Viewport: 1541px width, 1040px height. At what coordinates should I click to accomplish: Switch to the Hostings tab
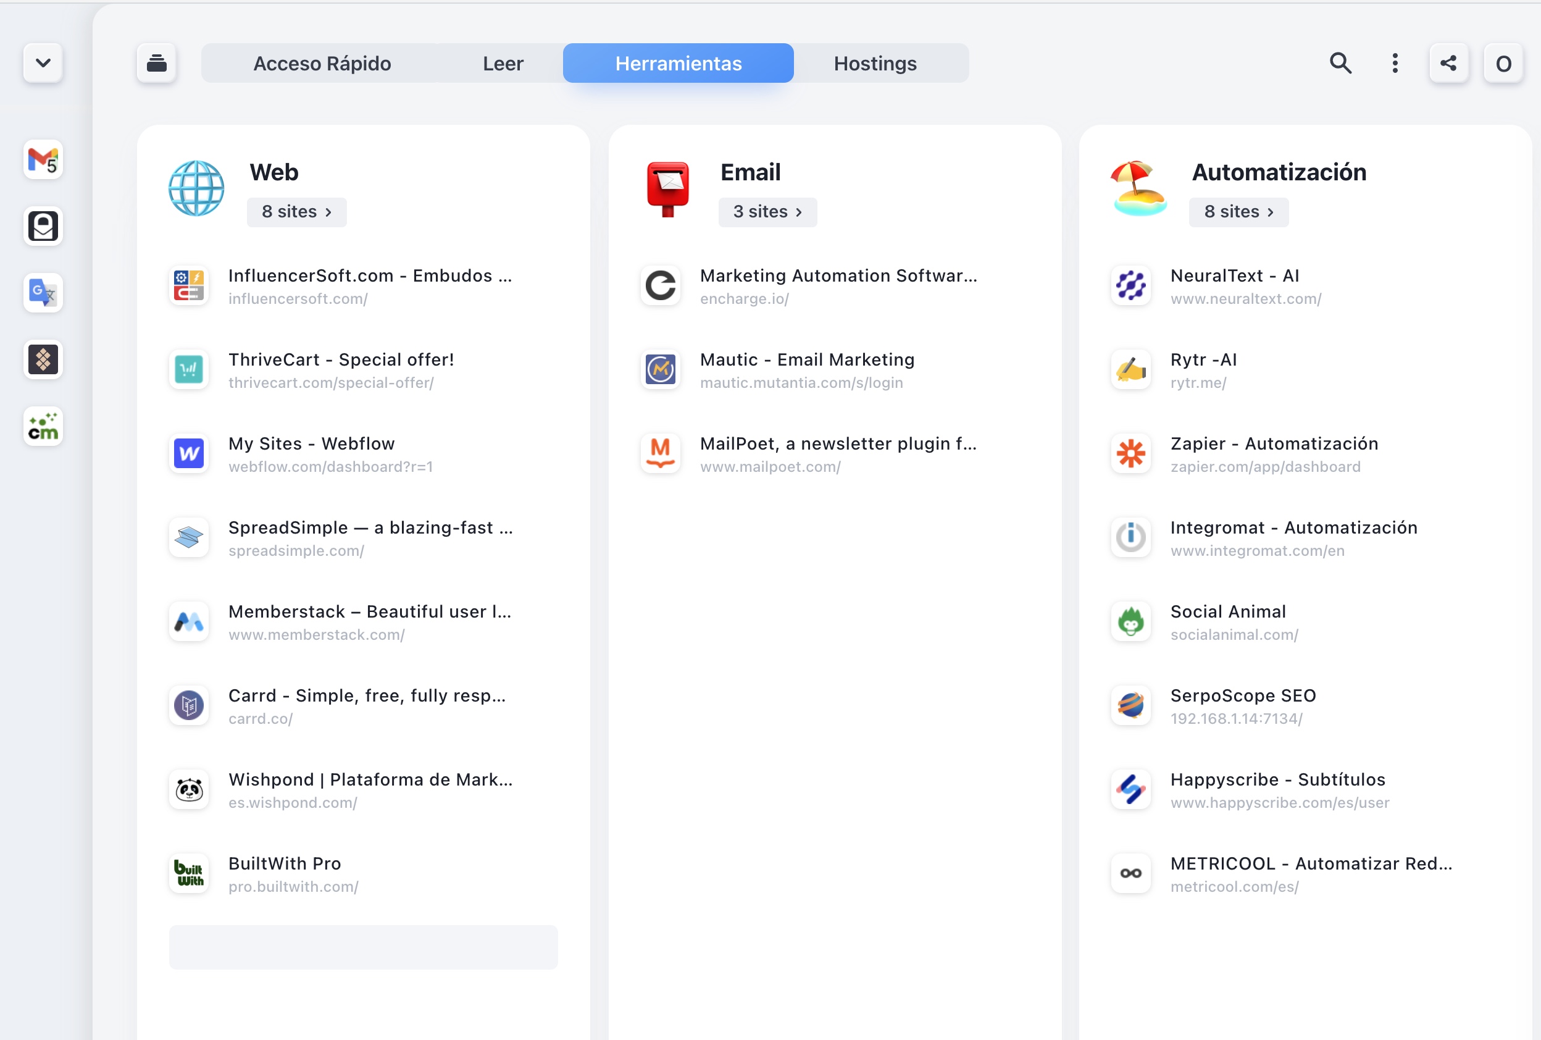tap(875, 63)
